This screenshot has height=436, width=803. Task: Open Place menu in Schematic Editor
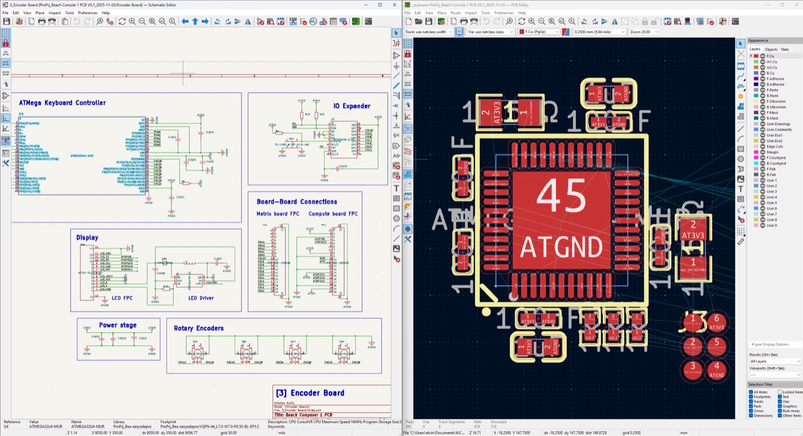pyautogui.click(x=40, y=13)
